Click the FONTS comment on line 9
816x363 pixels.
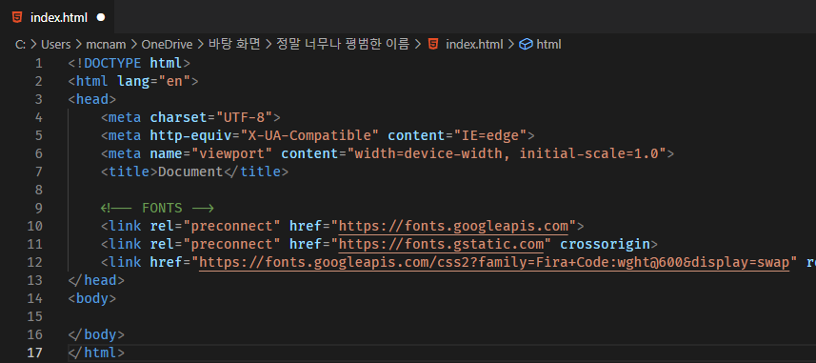(x=157, y=209)
